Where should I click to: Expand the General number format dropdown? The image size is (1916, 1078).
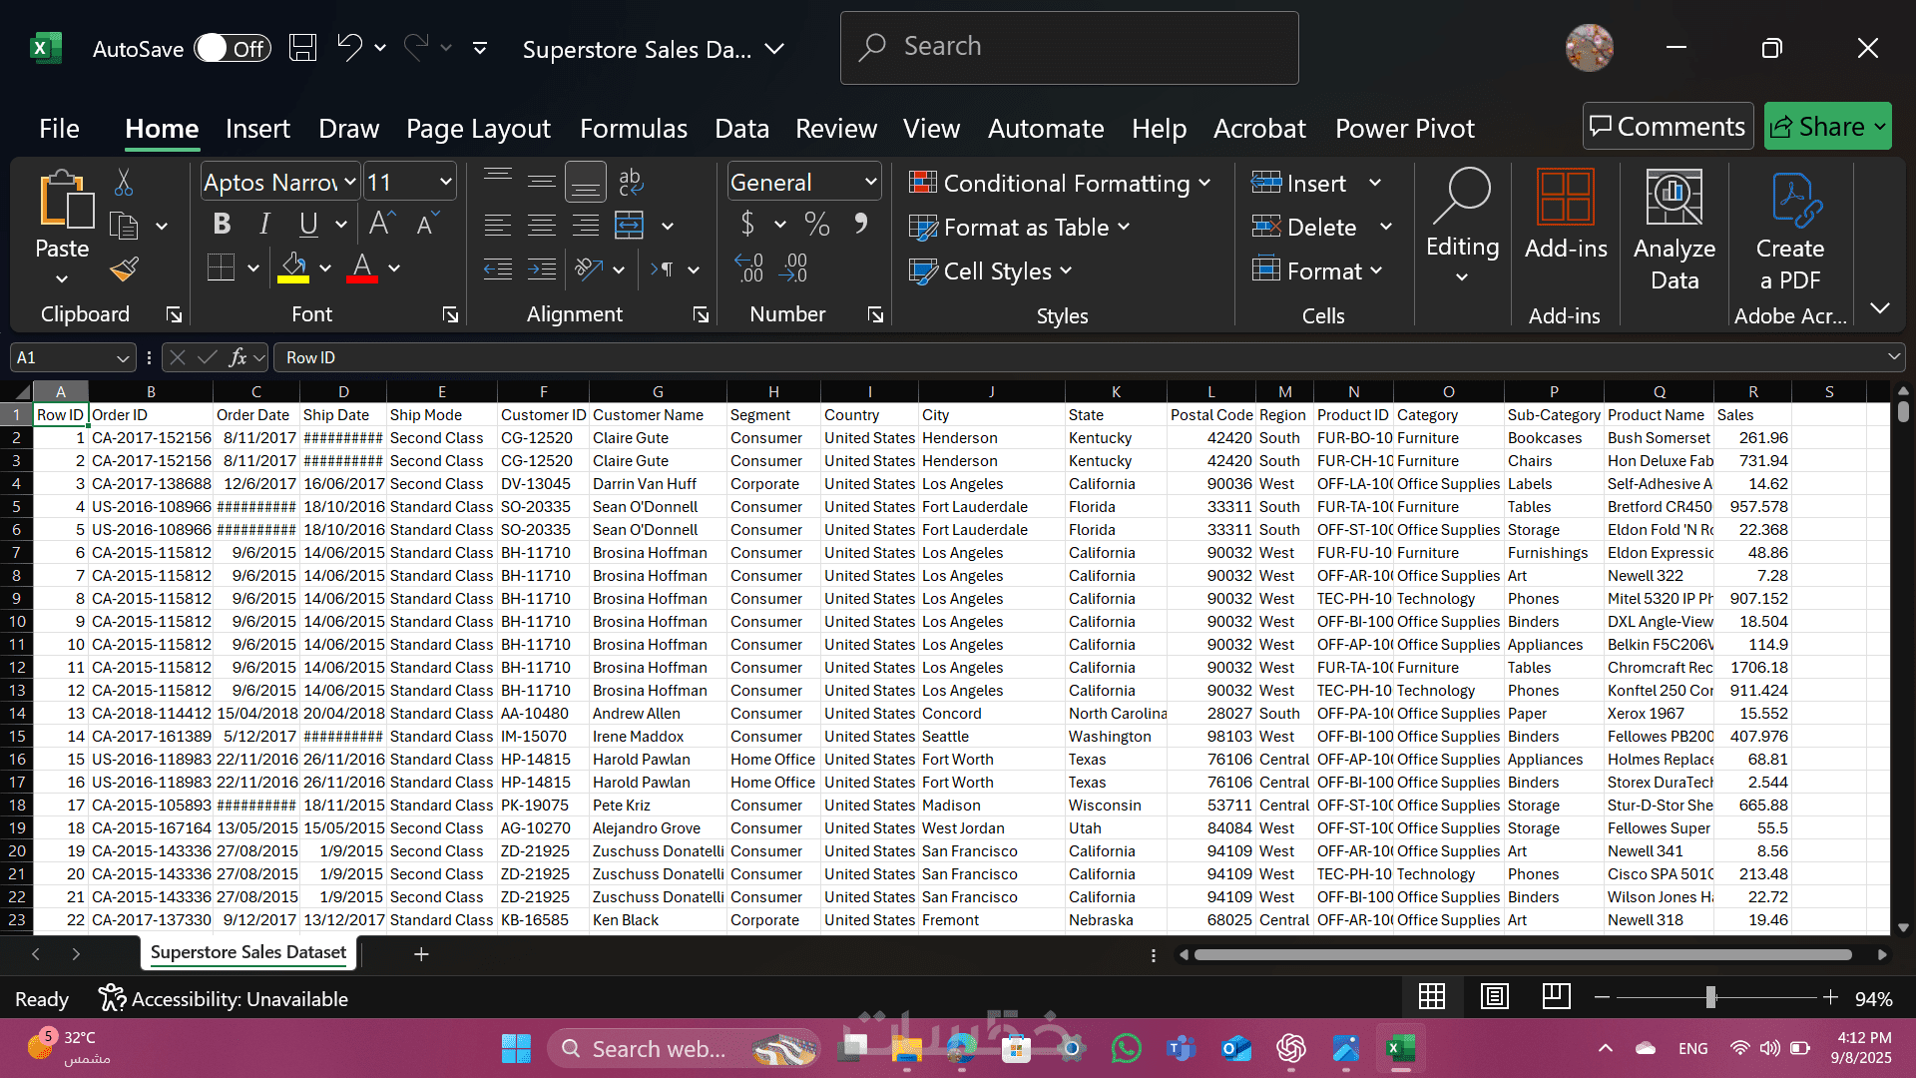(870, 183)
